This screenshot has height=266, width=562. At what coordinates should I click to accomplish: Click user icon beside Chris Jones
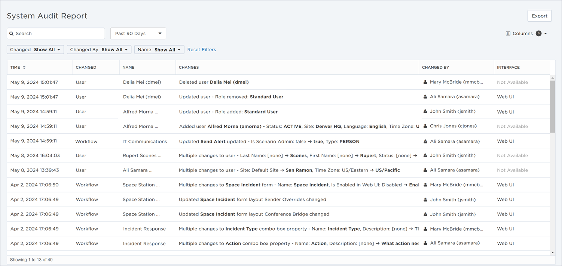(x=425, y=126)
